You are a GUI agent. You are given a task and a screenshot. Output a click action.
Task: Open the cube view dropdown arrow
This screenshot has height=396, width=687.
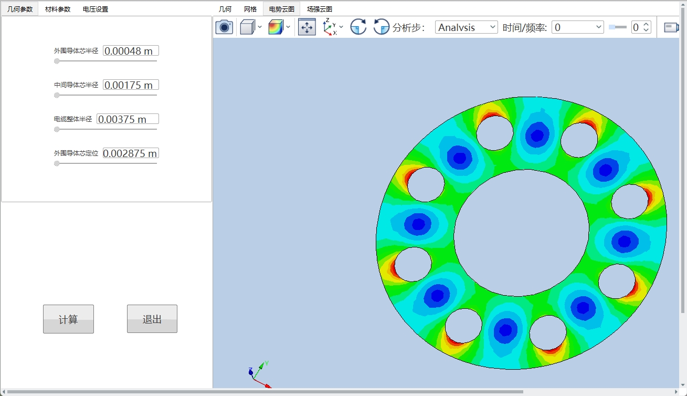[260, 27]
